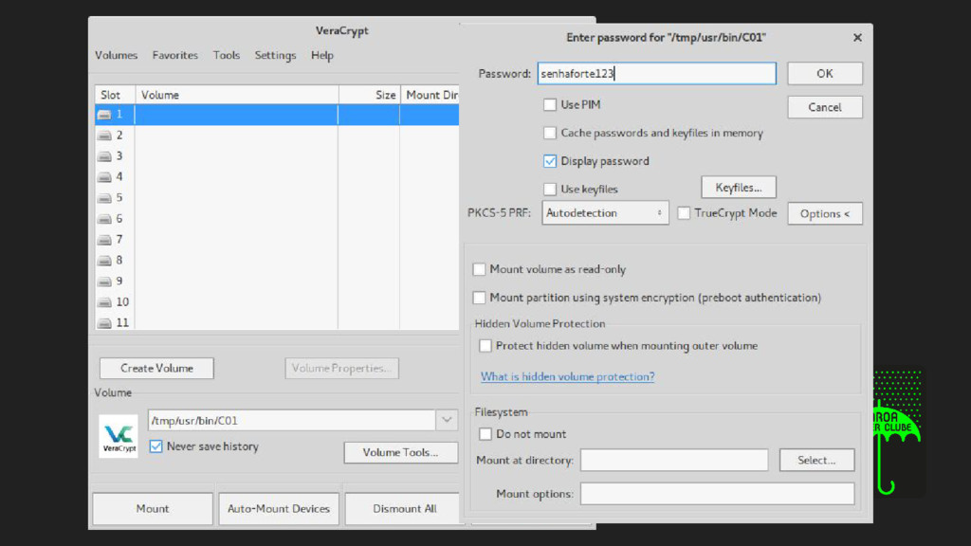Confirm password with the OK button
This screenshot has height=546, width=971.
click(825, 74)
